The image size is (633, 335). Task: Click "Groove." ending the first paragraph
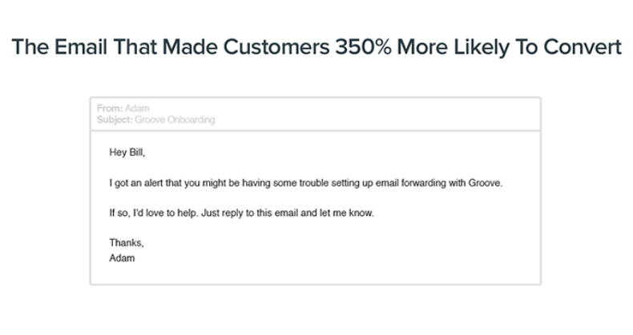pos(485,183)
